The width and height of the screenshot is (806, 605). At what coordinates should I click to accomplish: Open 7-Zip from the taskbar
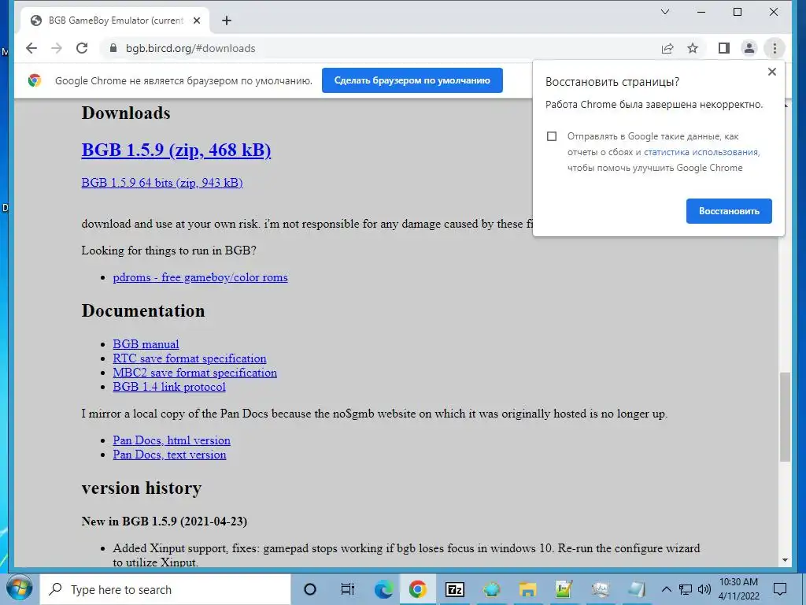point(454,589)
